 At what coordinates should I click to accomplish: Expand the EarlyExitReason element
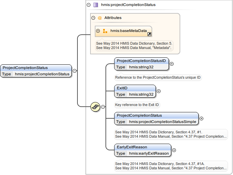click(174, 150)
